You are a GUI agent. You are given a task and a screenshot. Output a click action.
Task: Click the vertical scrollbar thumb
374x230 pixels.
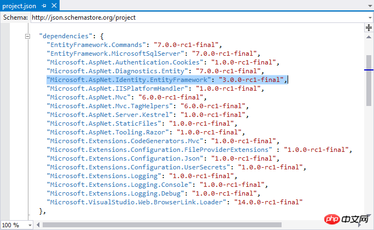point(369,80)
